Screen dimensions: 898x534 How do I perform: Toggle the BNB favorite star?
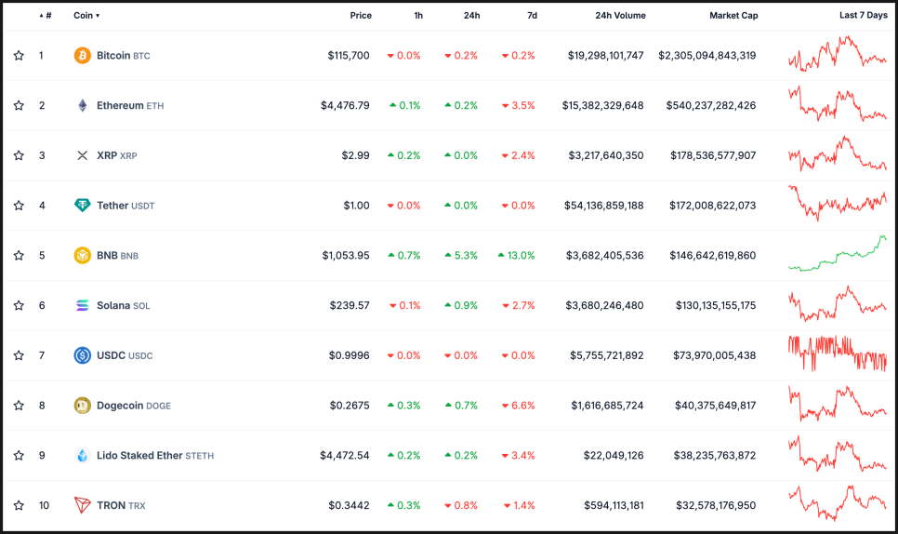[x=19, y=255]
